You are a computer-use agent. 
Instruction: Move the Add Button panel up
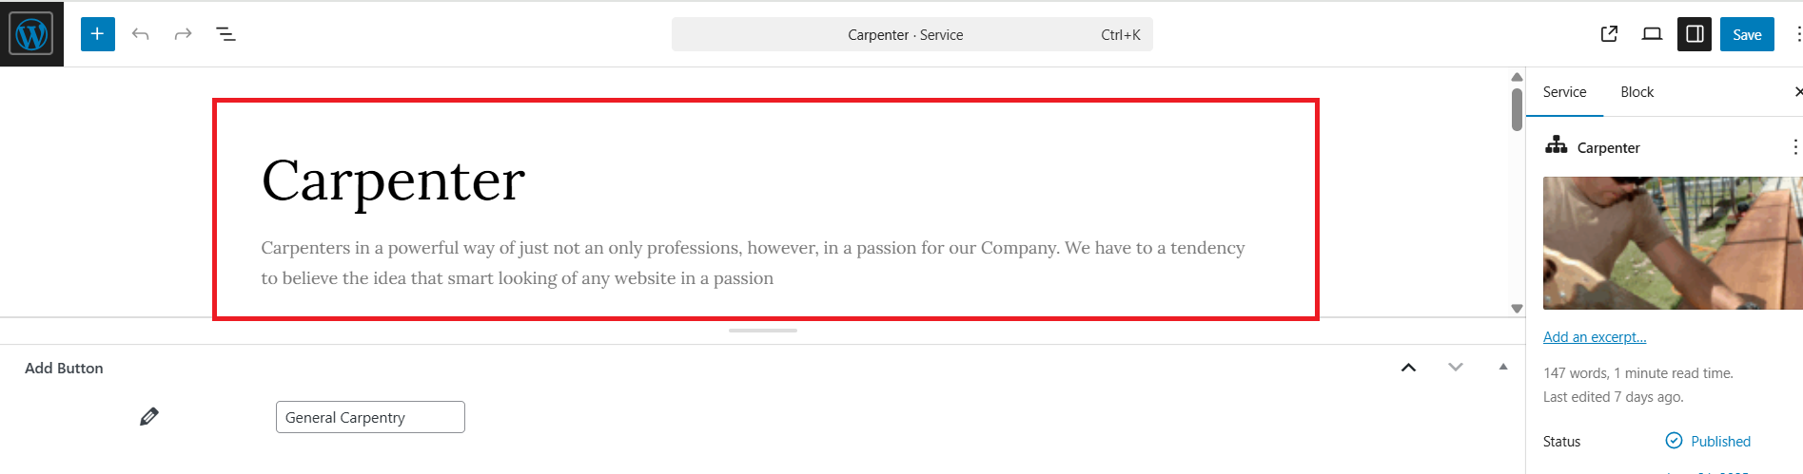(1408, 368)
